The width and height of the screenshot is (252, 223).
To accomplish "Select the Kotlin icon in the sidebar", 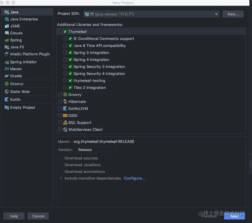I will pos(7,99).
